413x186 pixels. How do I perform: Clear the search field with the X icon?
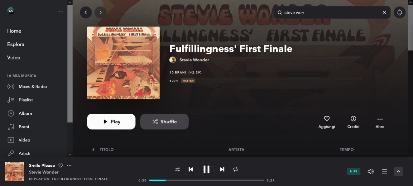[384, 12]
